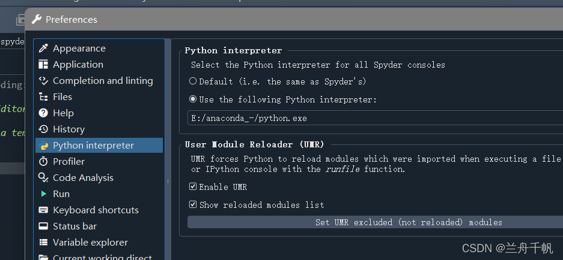
Task: Click the Application layout icon
Action: coord(43,65)
